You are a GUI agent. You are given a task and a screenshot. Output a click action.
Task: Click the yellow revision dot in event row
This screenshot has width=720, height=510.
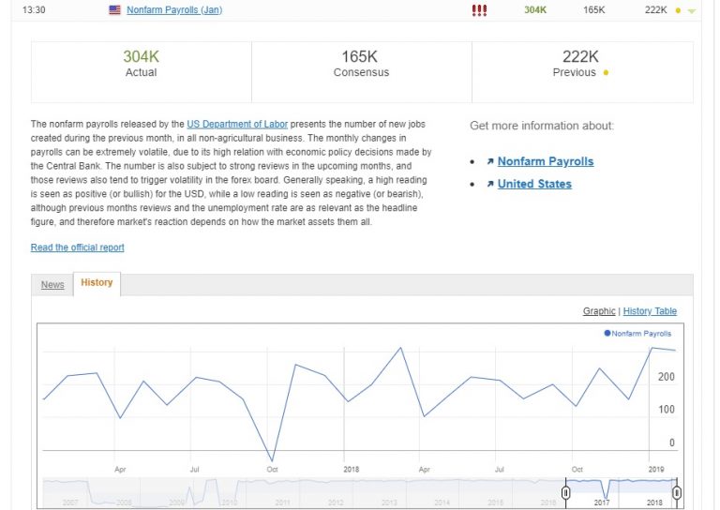[678, 10]
